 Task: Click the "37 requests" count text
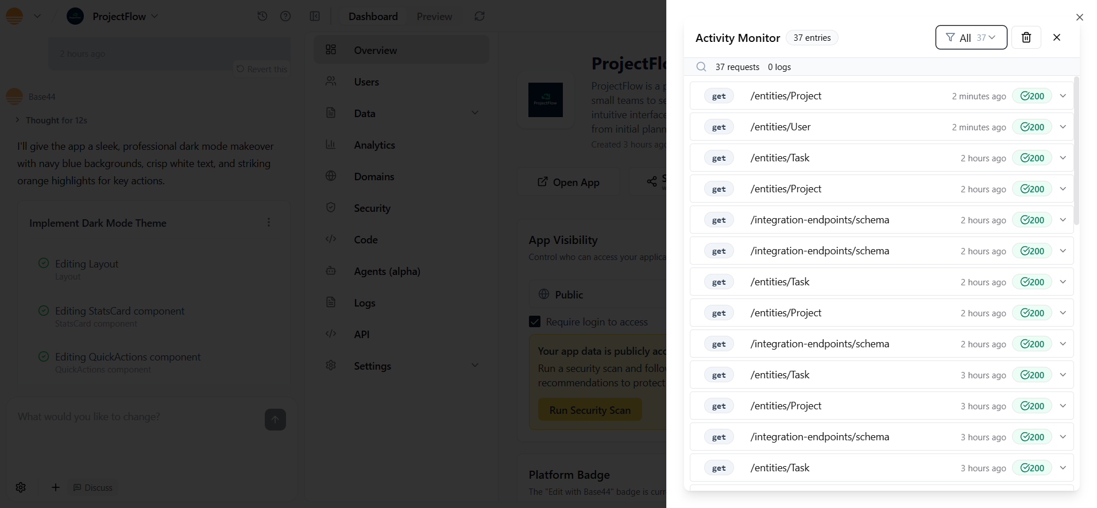737,67
